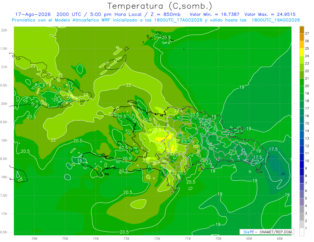Screen dimensions: 314x242
Task: Click the '23.5' contour label on the map
Action: coord(156,130)
